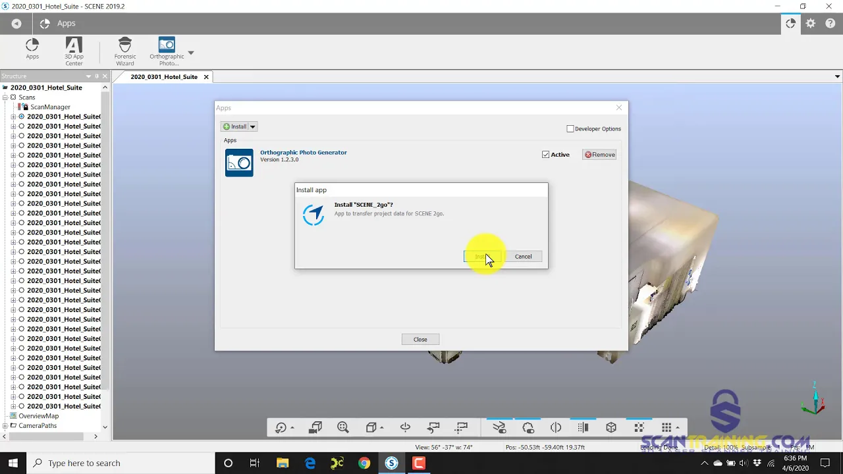Viewport: 843px width, 474px height.
Task: Click the flag with crosshair tool
Action: click(462, 428)
